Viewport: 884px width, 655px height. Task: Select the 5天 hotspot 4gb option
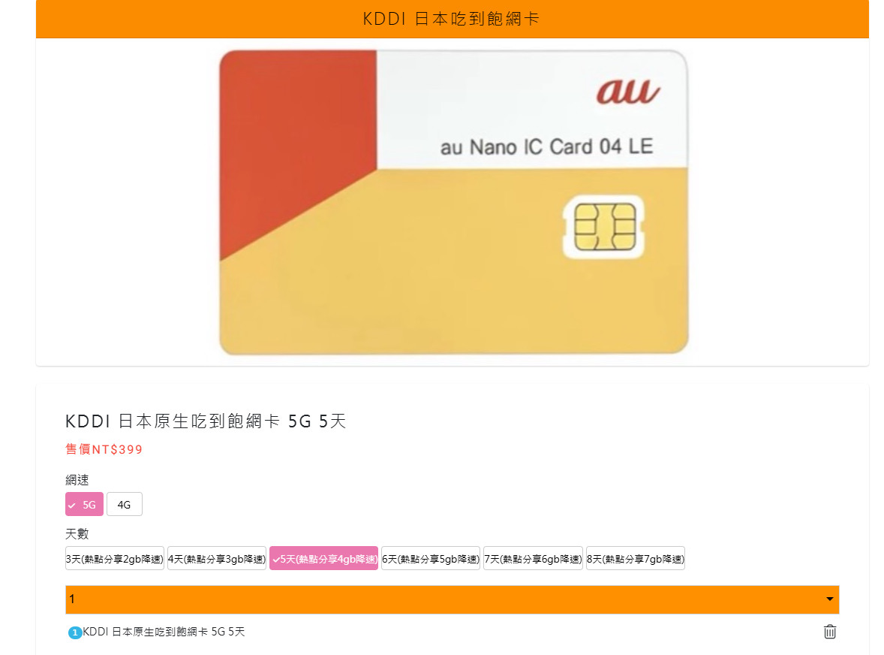pyautogui.click(x=323, y=559)
